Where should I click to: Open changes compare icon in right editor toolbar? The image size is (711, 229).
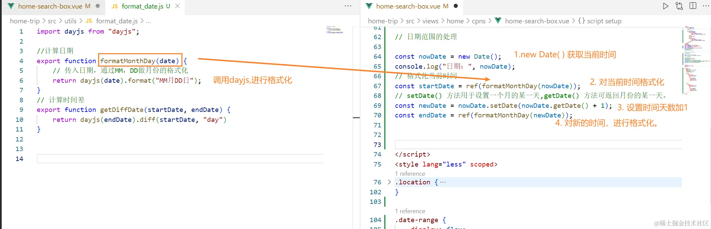pyautogui.click(x=679, y=6)
